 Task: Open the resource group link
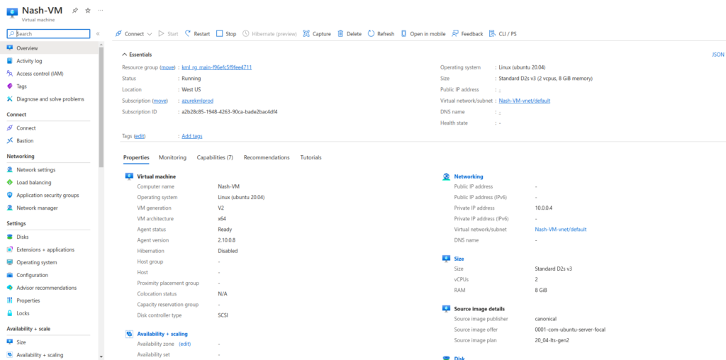[x=216, y=67]
